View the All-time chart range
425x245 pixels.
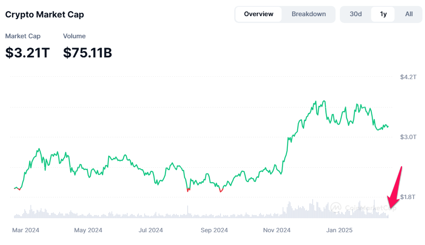point(408,14)
